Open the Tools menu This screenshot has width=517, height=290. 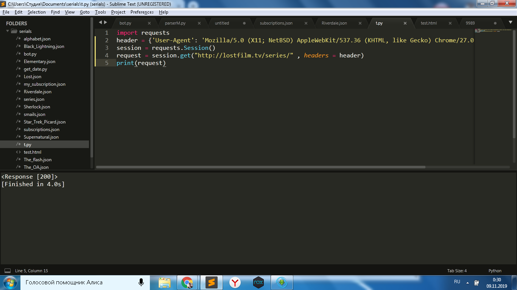100,12
